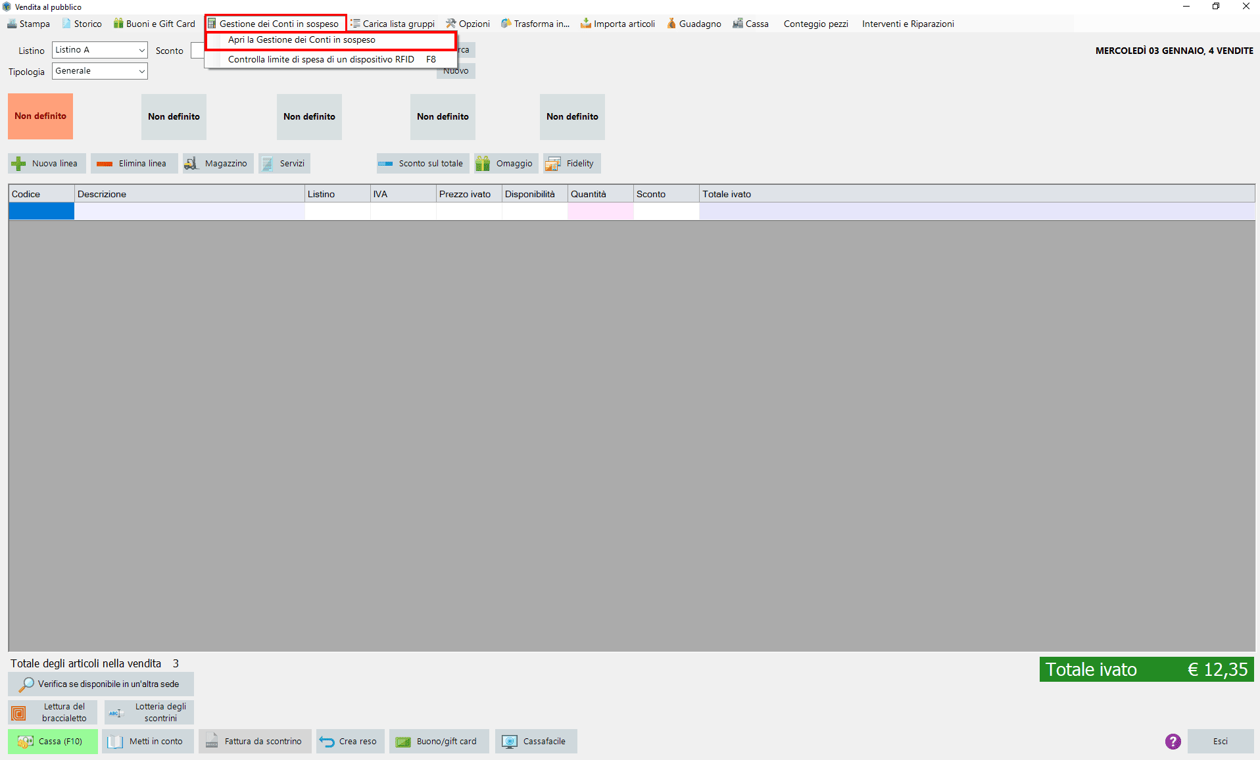
Task: Click the Fidelity card icon
Action: [553, 164]
